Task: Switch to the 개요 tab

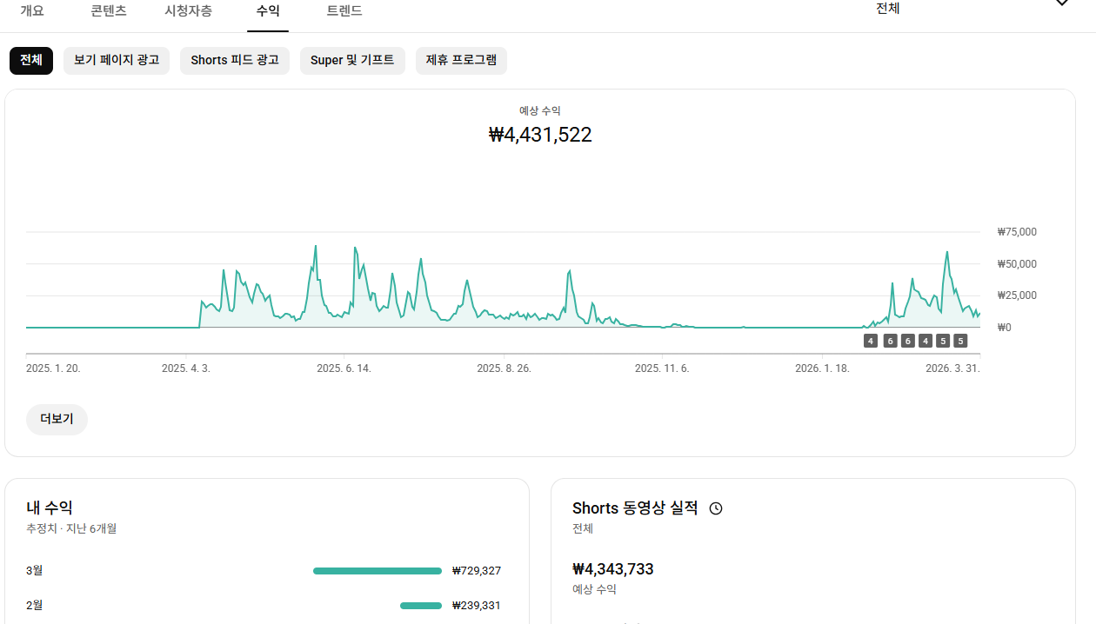Action: (32, 11)
